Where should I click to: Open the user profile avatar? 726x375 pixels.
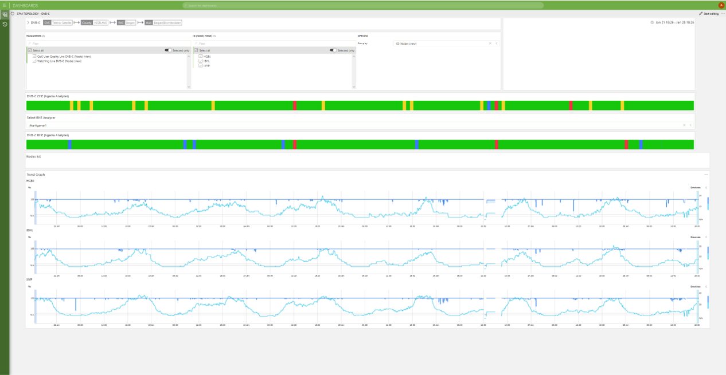tap(721, 5)
